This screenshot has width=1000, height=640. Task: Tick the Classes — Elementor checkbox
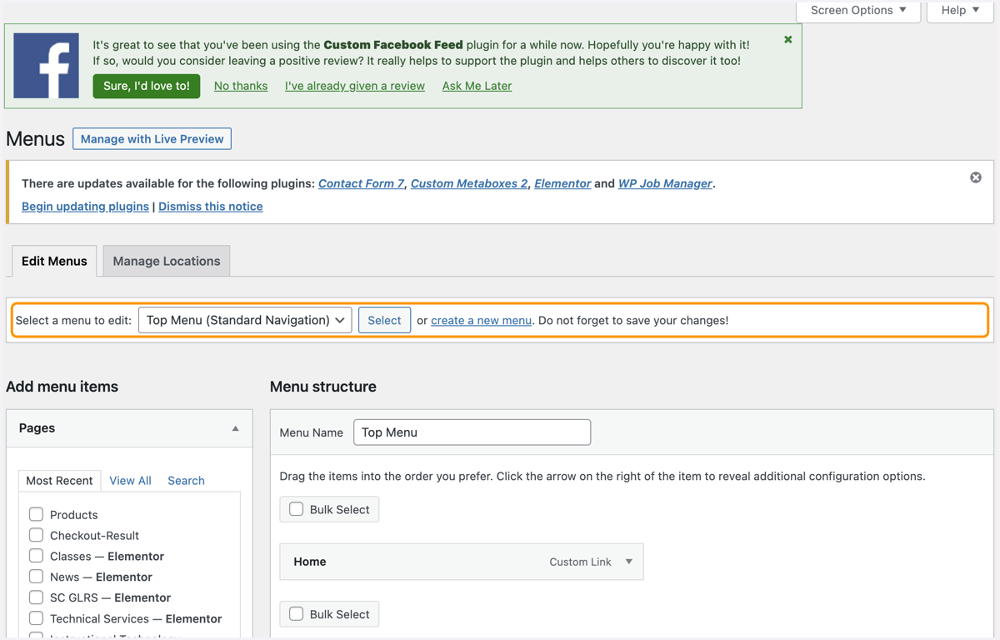[36, 556]
